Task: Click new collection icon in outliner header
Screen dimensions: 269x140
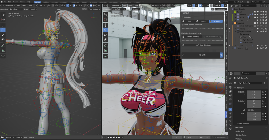Action: (x=266, y=6)
